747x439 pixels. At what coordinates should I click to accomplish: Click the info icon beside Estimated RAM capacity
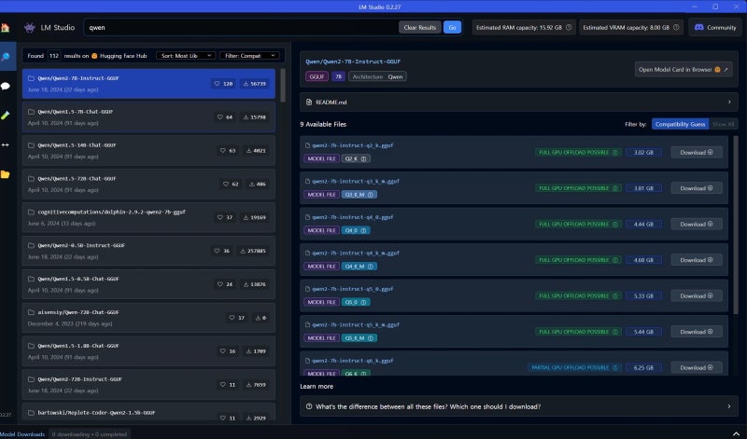click(x=569, y=28)
